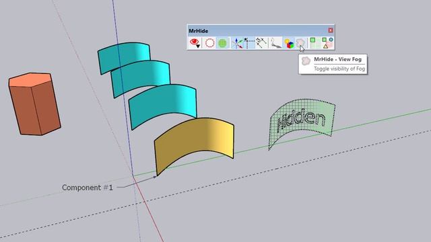Toggle the View Fog icon
Screen dimensions: 431x242
tap(300, 43)
